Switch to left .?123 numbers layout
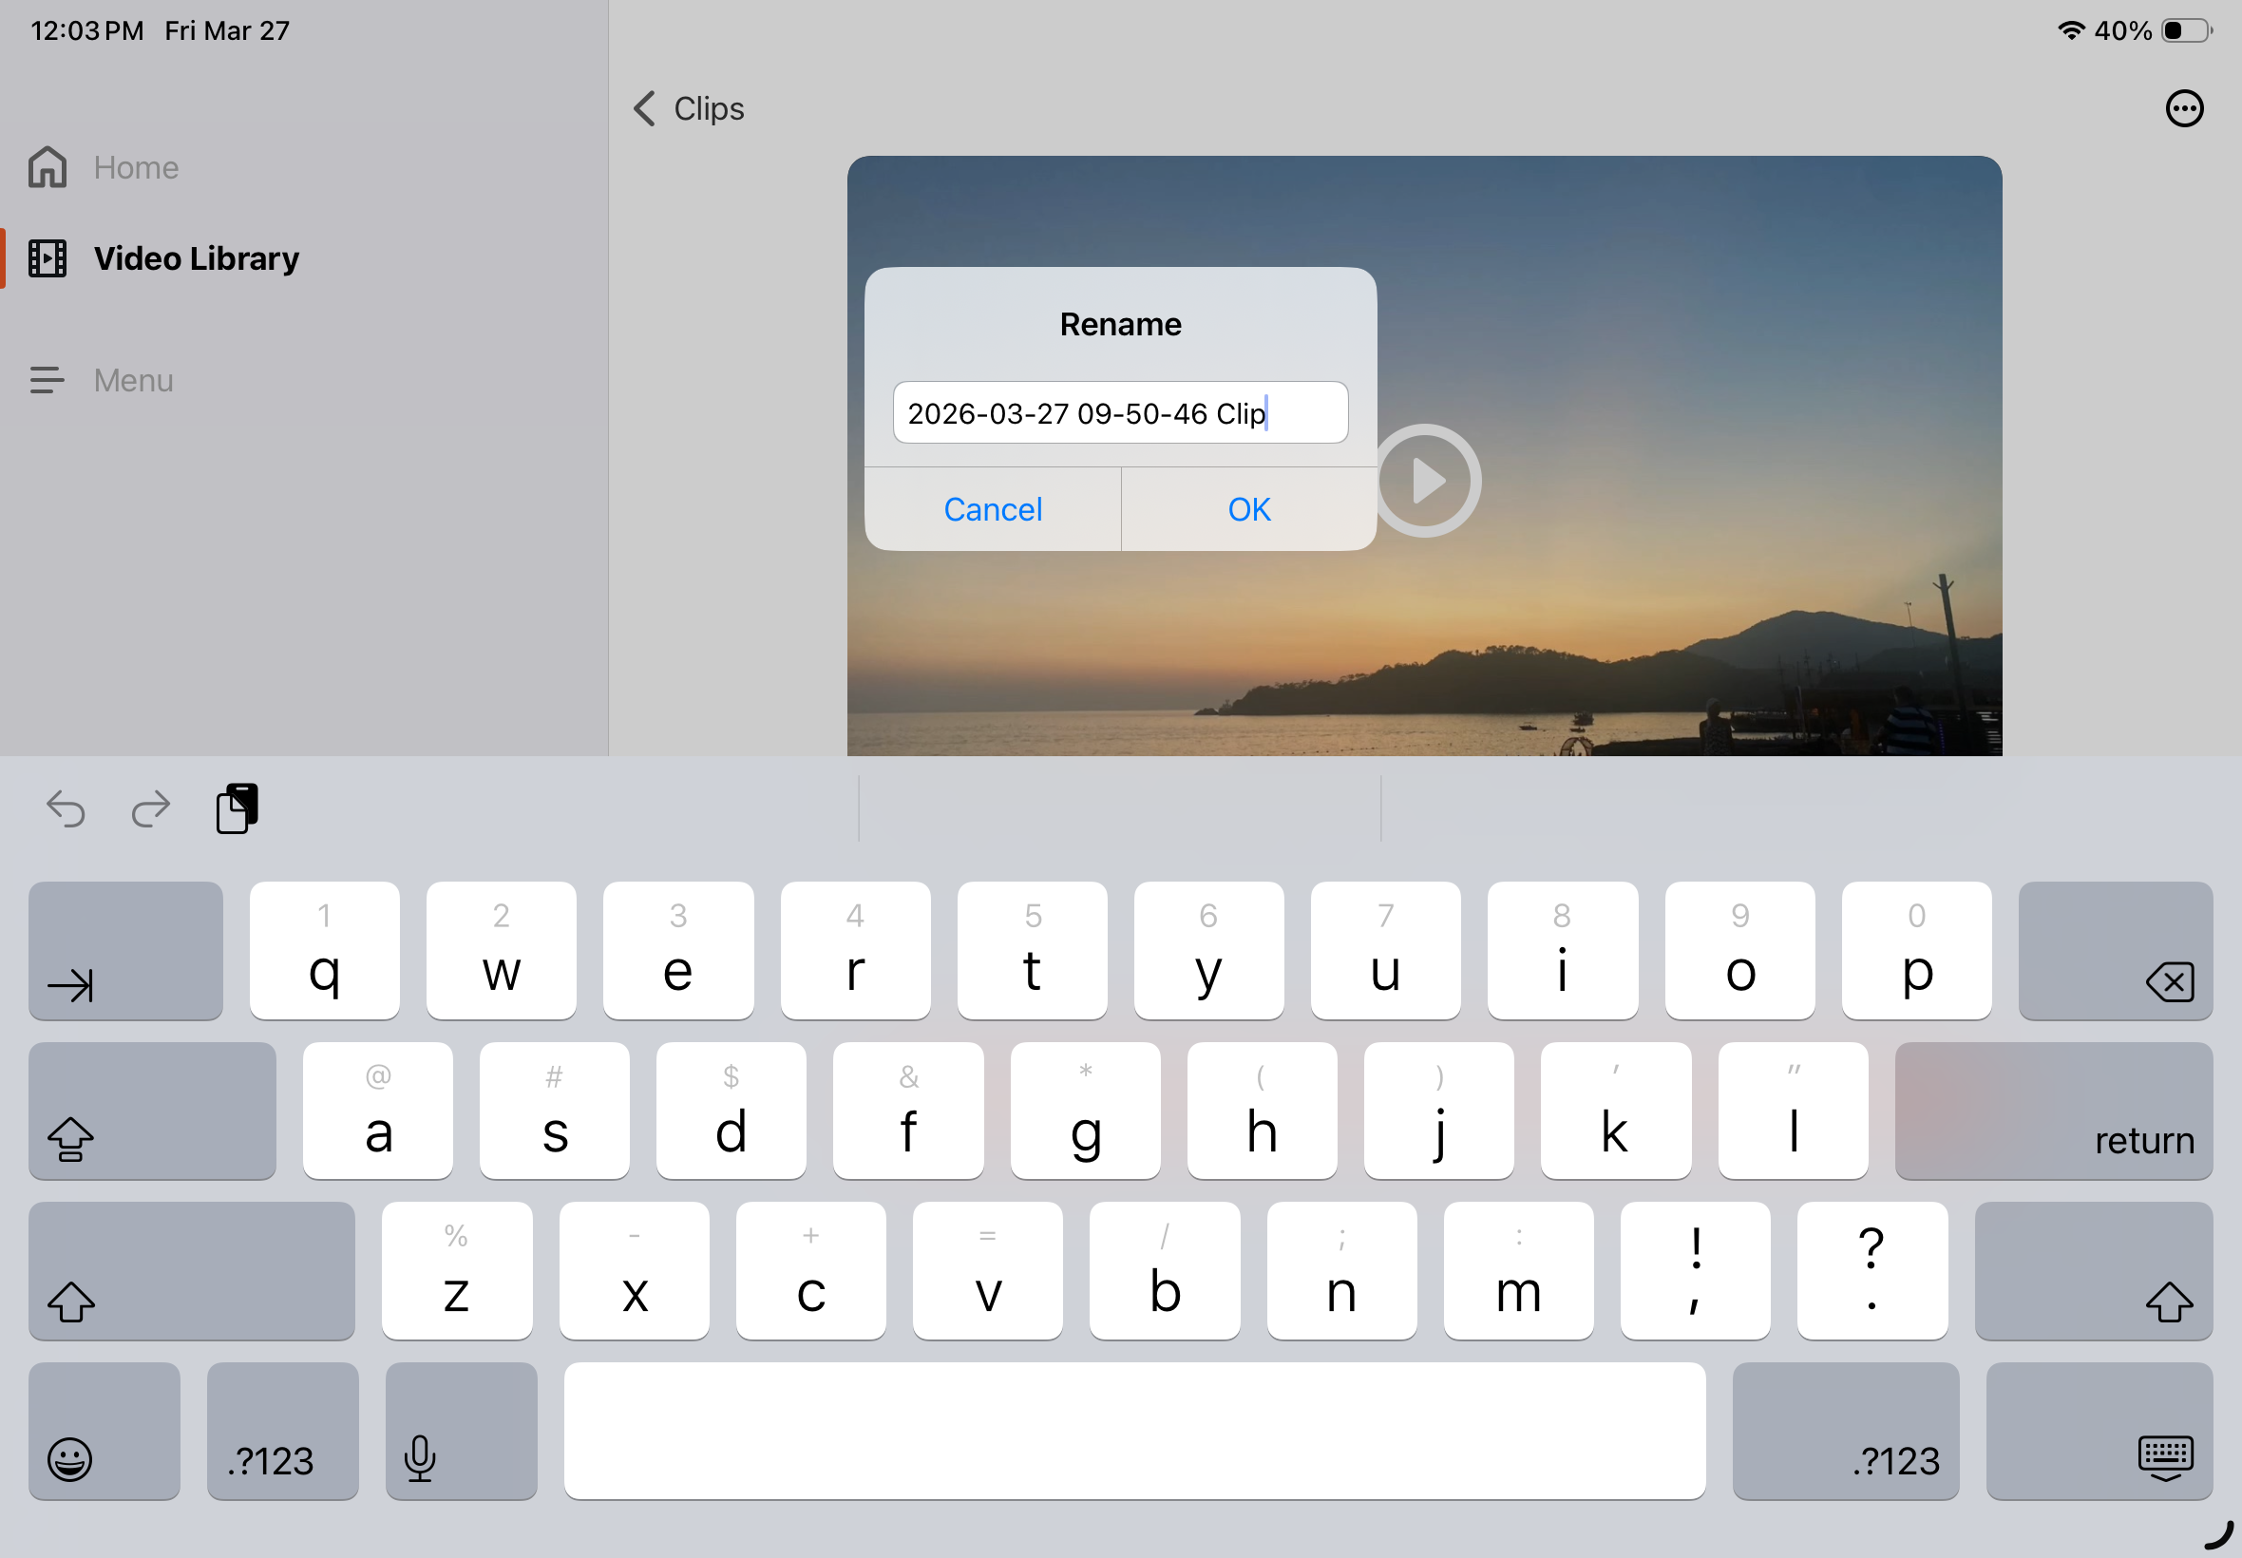The width and height of the screenshot is (2242, 1558). 282,1432
